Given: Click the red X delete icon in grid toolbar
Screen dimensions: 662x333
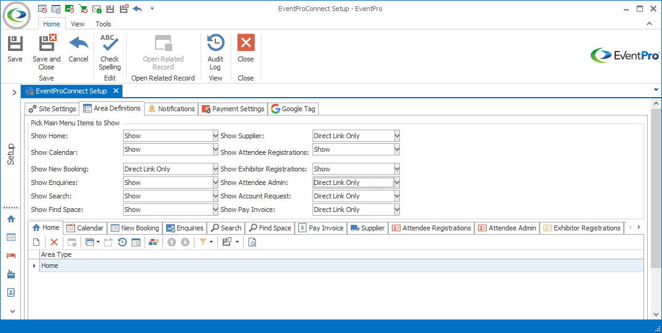Looking at the screenshot, I should pyautogui.click(x=54, y=242).
